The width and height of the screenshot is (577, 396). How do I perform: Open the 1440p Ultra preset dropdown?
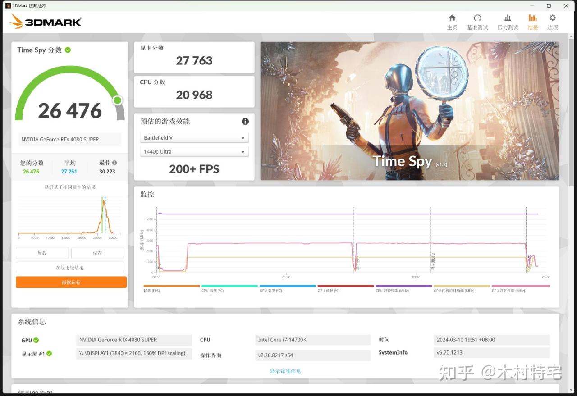coord(194,152)
